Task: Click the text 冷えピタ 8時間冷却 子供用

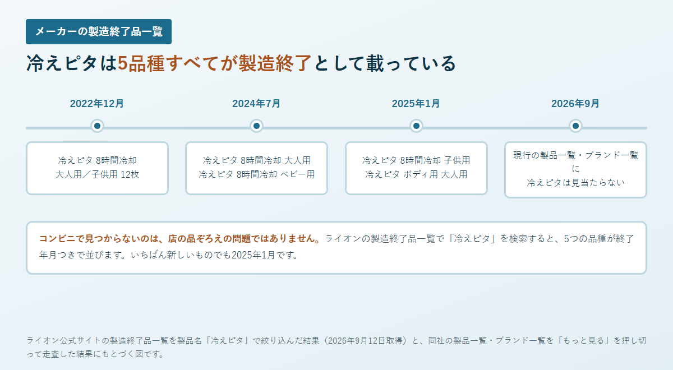Action: click(416, 160)
